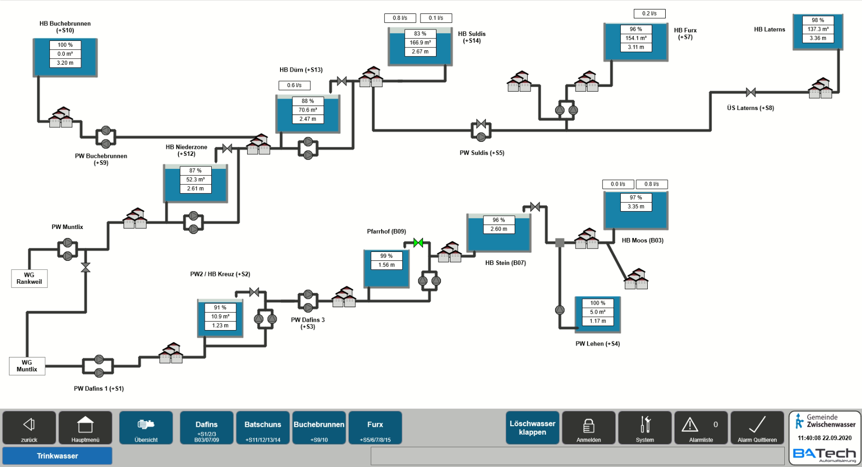Click the single pump left of PW Lehen tank
This screenshot has height=467, width=862.
pyautogui.click(x=560, y=310)
